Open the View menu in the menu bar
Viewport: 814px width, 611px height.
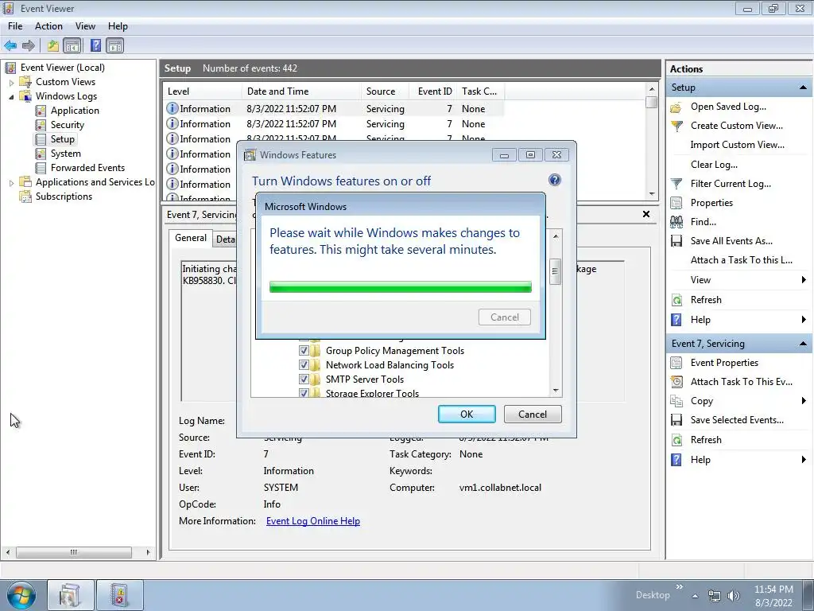tap(85, 26)
